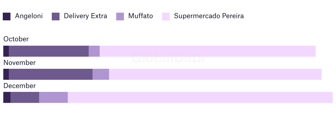Click December's Delivery Extra bar segment
The width and height of the screenshot is (336, 115).
point(25,97)
